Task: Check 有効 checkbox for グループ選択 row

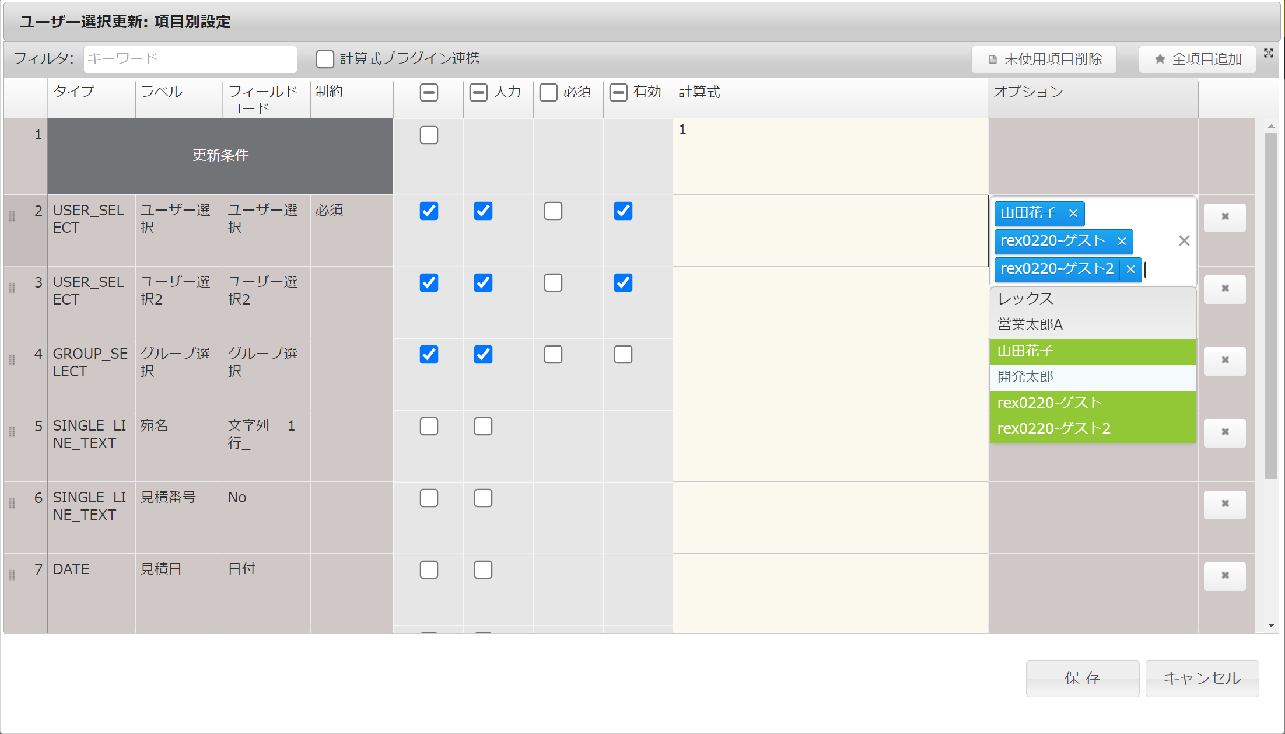Action: (x=622, y=355)
